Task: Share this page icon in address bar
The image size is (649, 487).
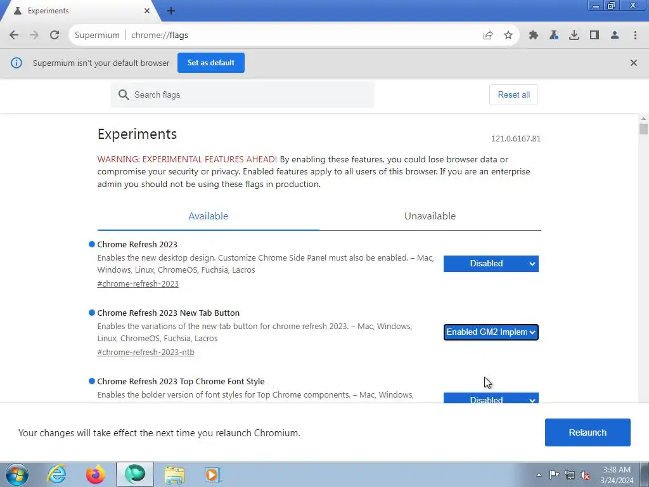Action: (x=488, y=36)
